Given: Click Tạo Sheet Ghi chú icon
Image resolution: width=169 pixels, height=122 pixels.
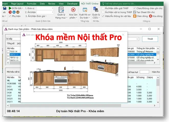Looking at the screenshot, I should point(135,12).
